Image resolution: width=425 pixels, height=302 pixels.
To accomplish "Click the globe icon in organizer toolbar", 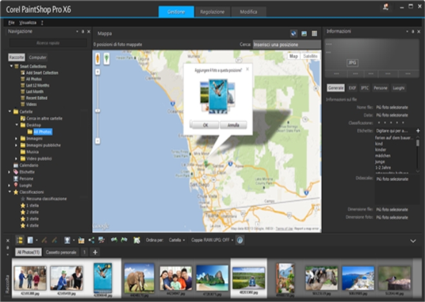I will (x=240, y=240).
